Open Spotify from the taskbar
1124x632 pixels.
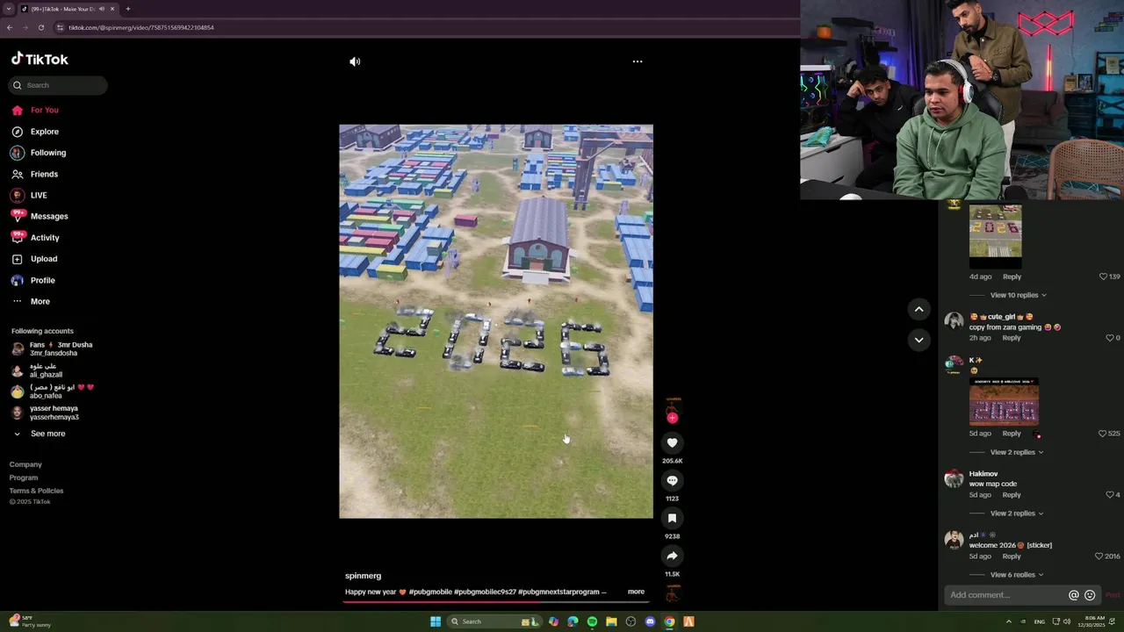click(x=592, y=621)
